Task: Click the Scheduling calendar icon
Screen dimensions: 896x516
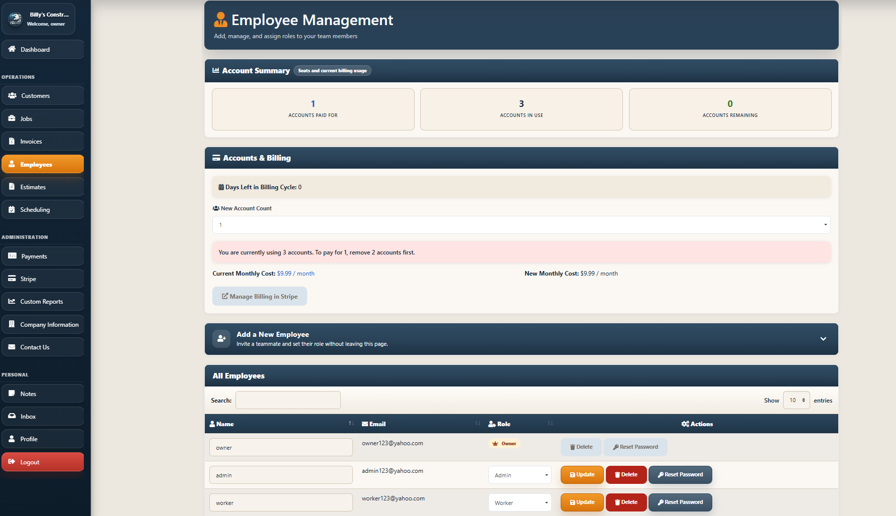Action: 12,209
